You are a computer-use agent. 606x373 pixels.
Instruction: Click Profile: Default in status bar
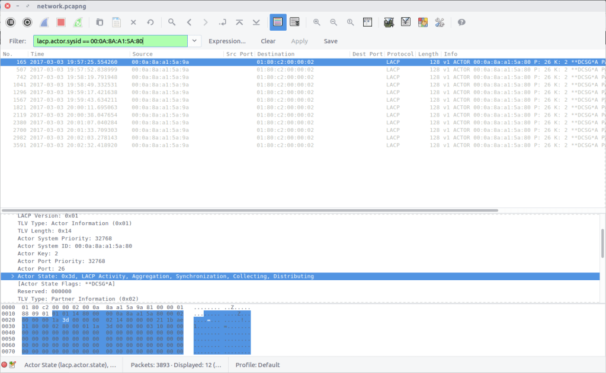[258, 365]
